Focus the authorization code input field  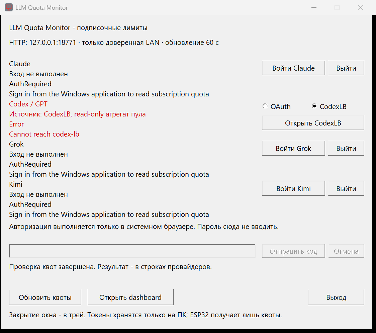132,251
